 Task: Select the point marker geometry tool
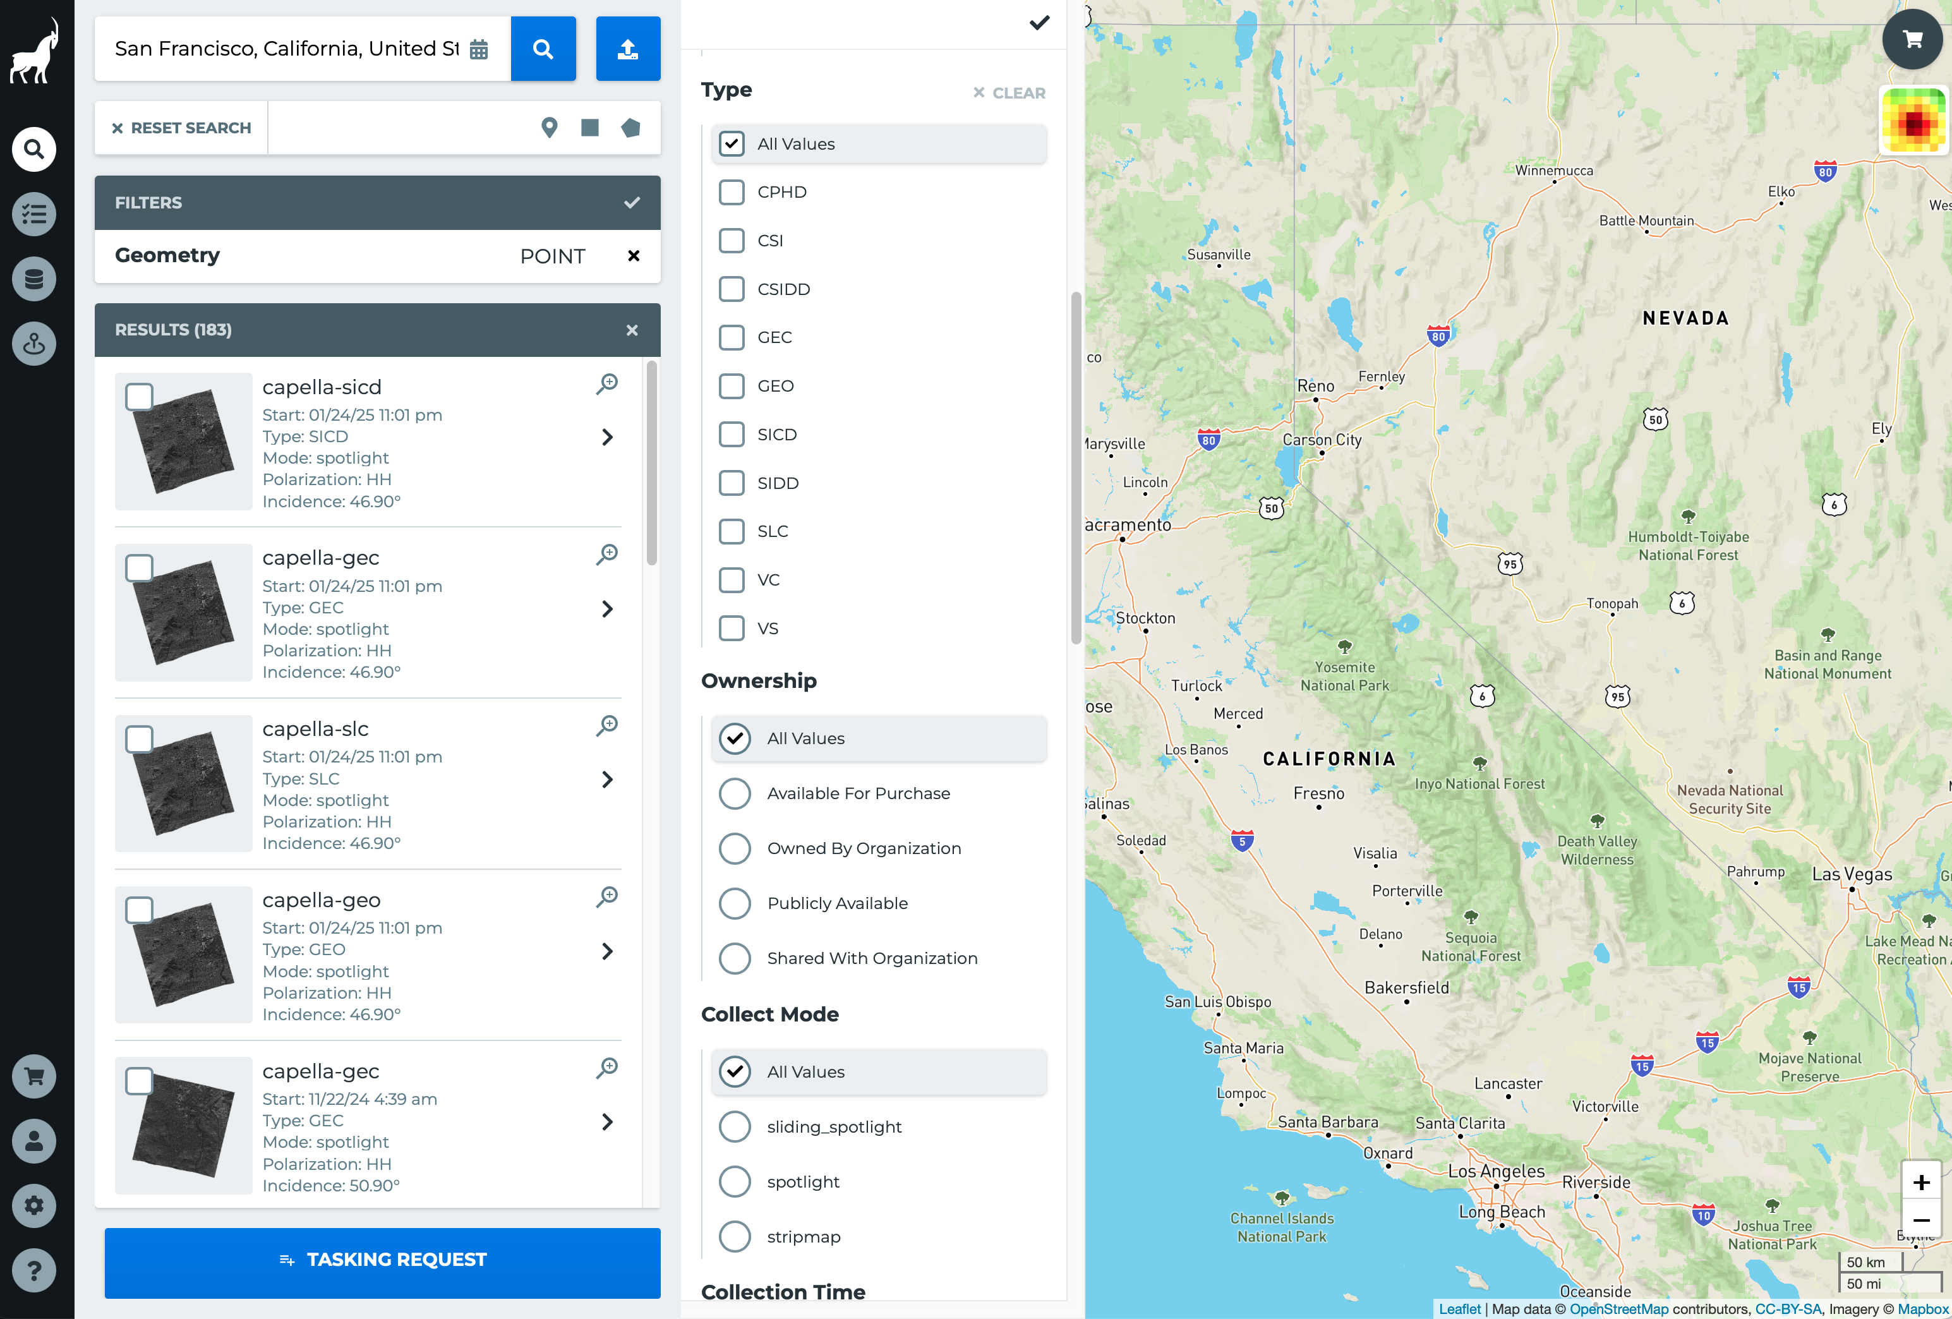[550, 128]
